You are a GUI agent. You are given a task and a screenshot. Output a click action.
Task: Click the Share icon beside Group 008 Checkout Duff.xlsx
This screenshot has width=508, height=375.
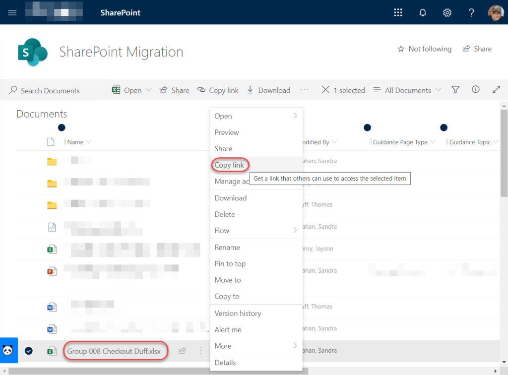(182, 351)
